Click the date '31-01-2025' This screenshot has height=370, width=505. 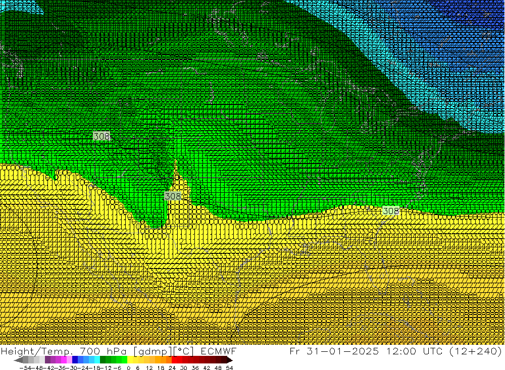pyautogui.click(x=343, y=351)
